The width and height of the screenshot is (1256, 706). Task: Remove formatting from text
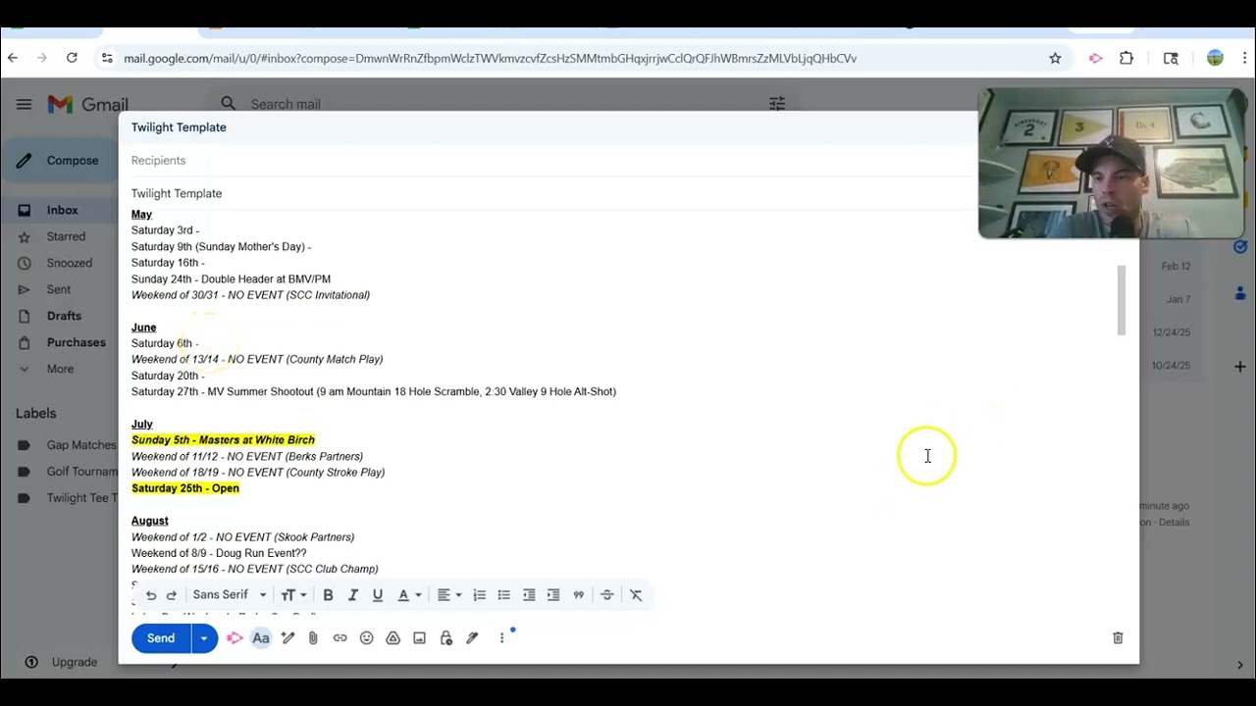coord(636,595)
